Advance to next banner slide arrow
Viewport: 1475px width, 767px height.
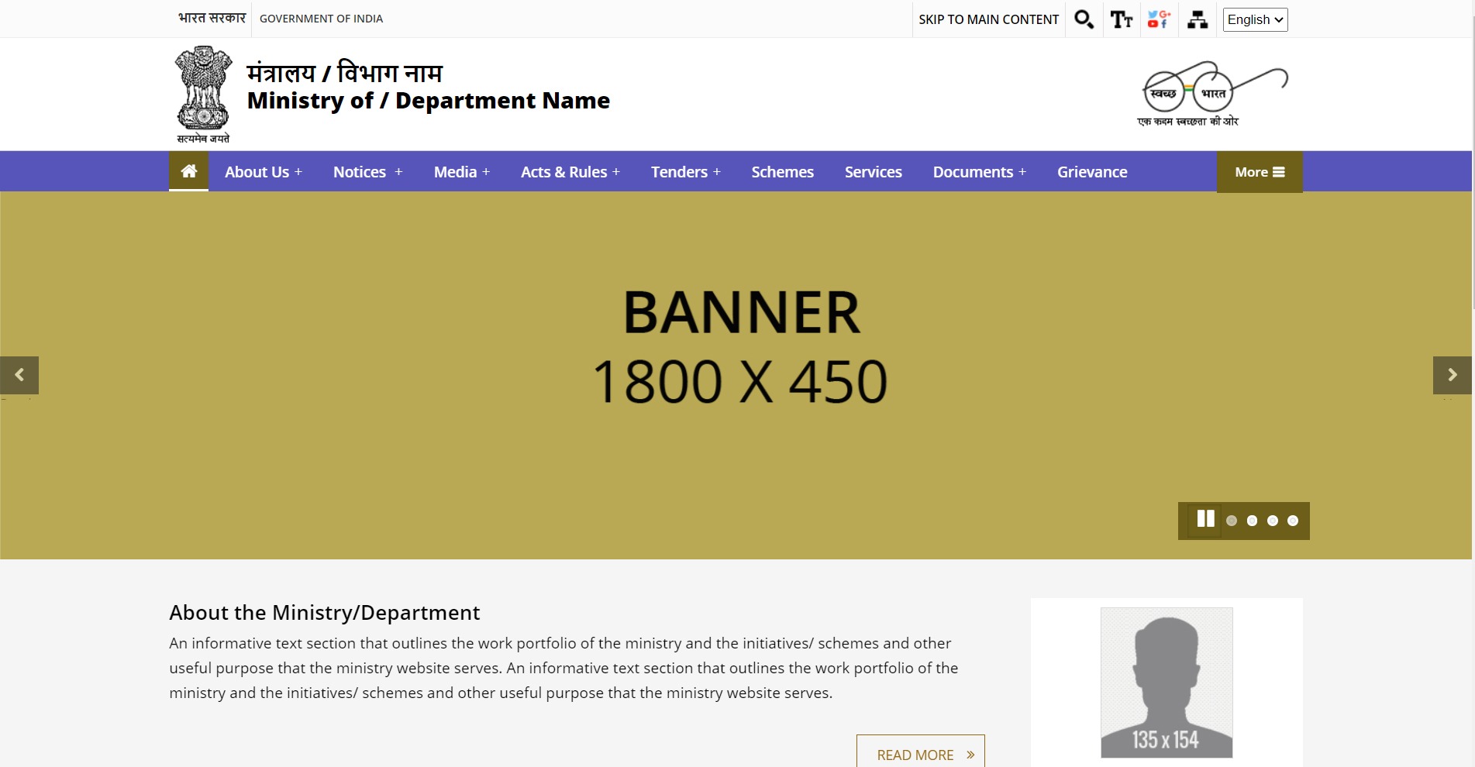[1452, 375]
